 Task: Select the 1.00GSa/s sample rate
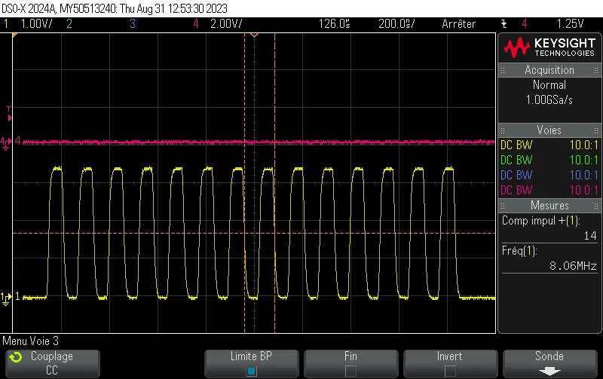549,100
